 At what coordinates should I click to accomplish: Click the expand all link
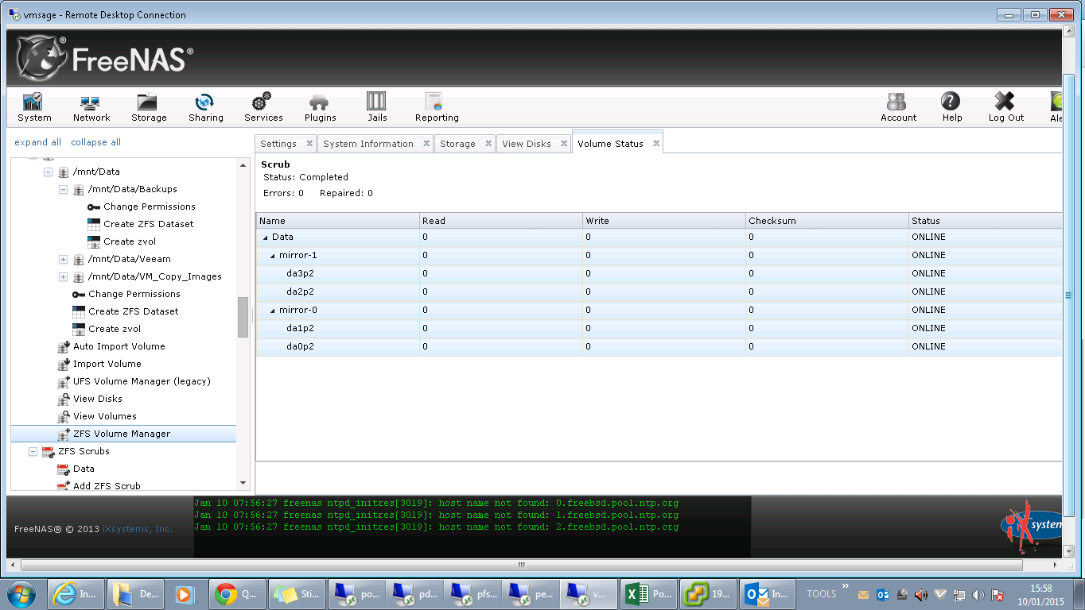tap(37, 142)
